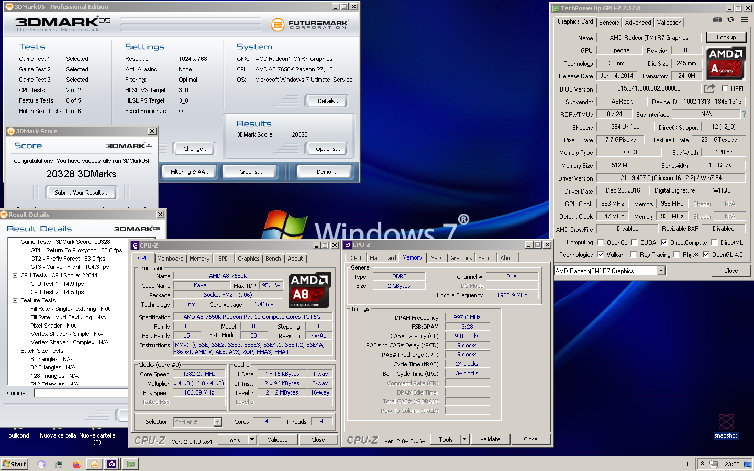Click the Close button in GPU-Z
This screenshot has width=754, height=471.
pos(731,271)
